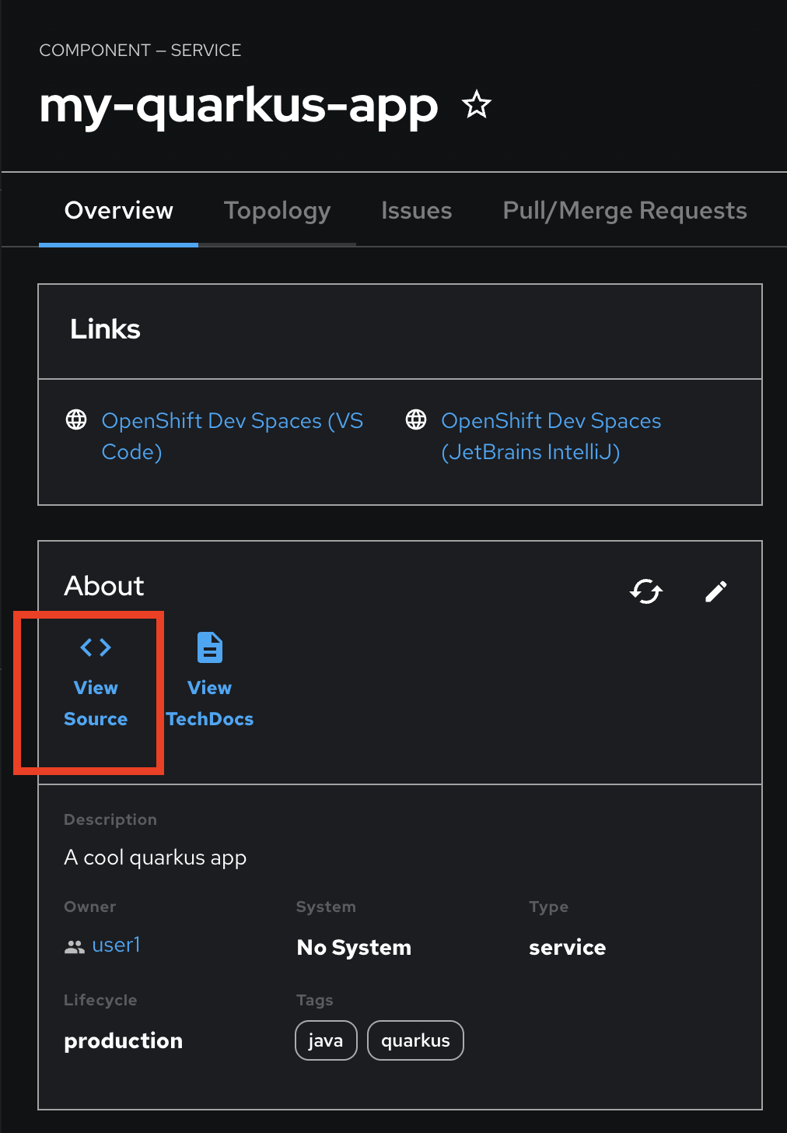This screenshot has width=787, height=1133.
Task: Click globe icon beside VS Code link
Action: click(x=76, y=420)
